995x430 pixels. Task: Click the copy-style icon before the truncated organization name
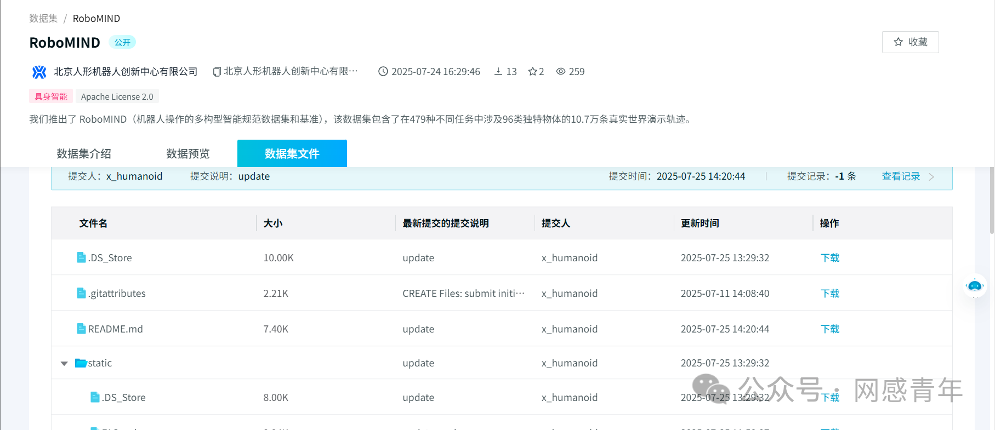[217, 72]
